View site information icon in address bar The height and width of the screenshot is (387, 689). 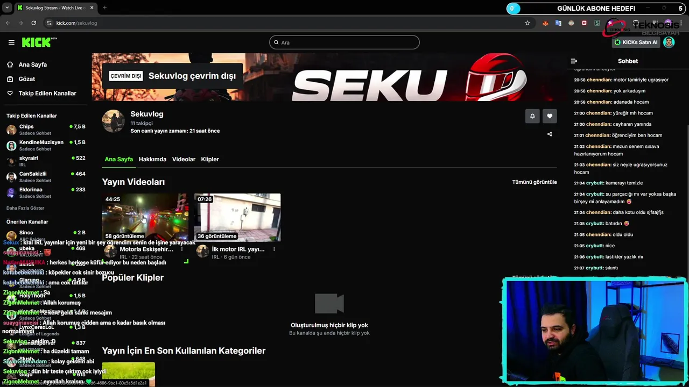pos(49,23)
